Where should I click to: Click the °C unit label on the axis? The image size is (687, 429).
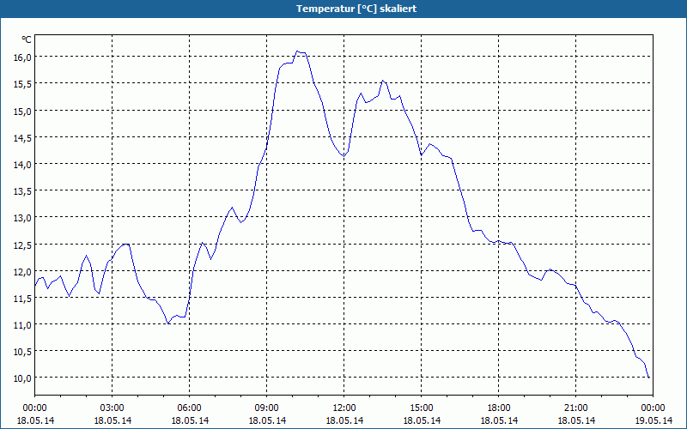27,39
